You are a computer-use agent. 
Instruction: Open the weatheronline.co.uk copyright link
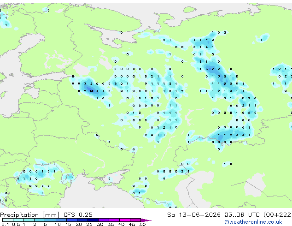click(253, 222)
